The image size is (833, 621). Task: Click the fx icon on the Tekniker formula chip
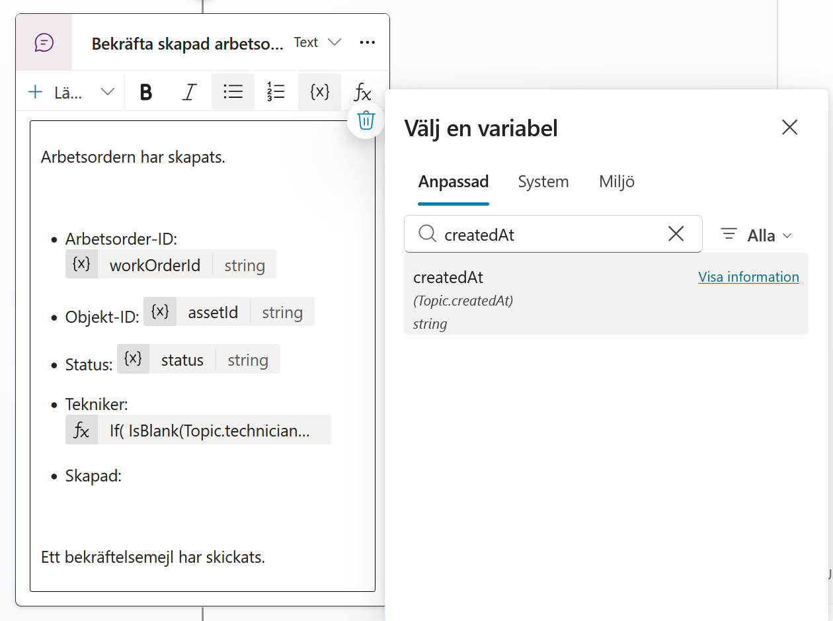coord(81,430)
